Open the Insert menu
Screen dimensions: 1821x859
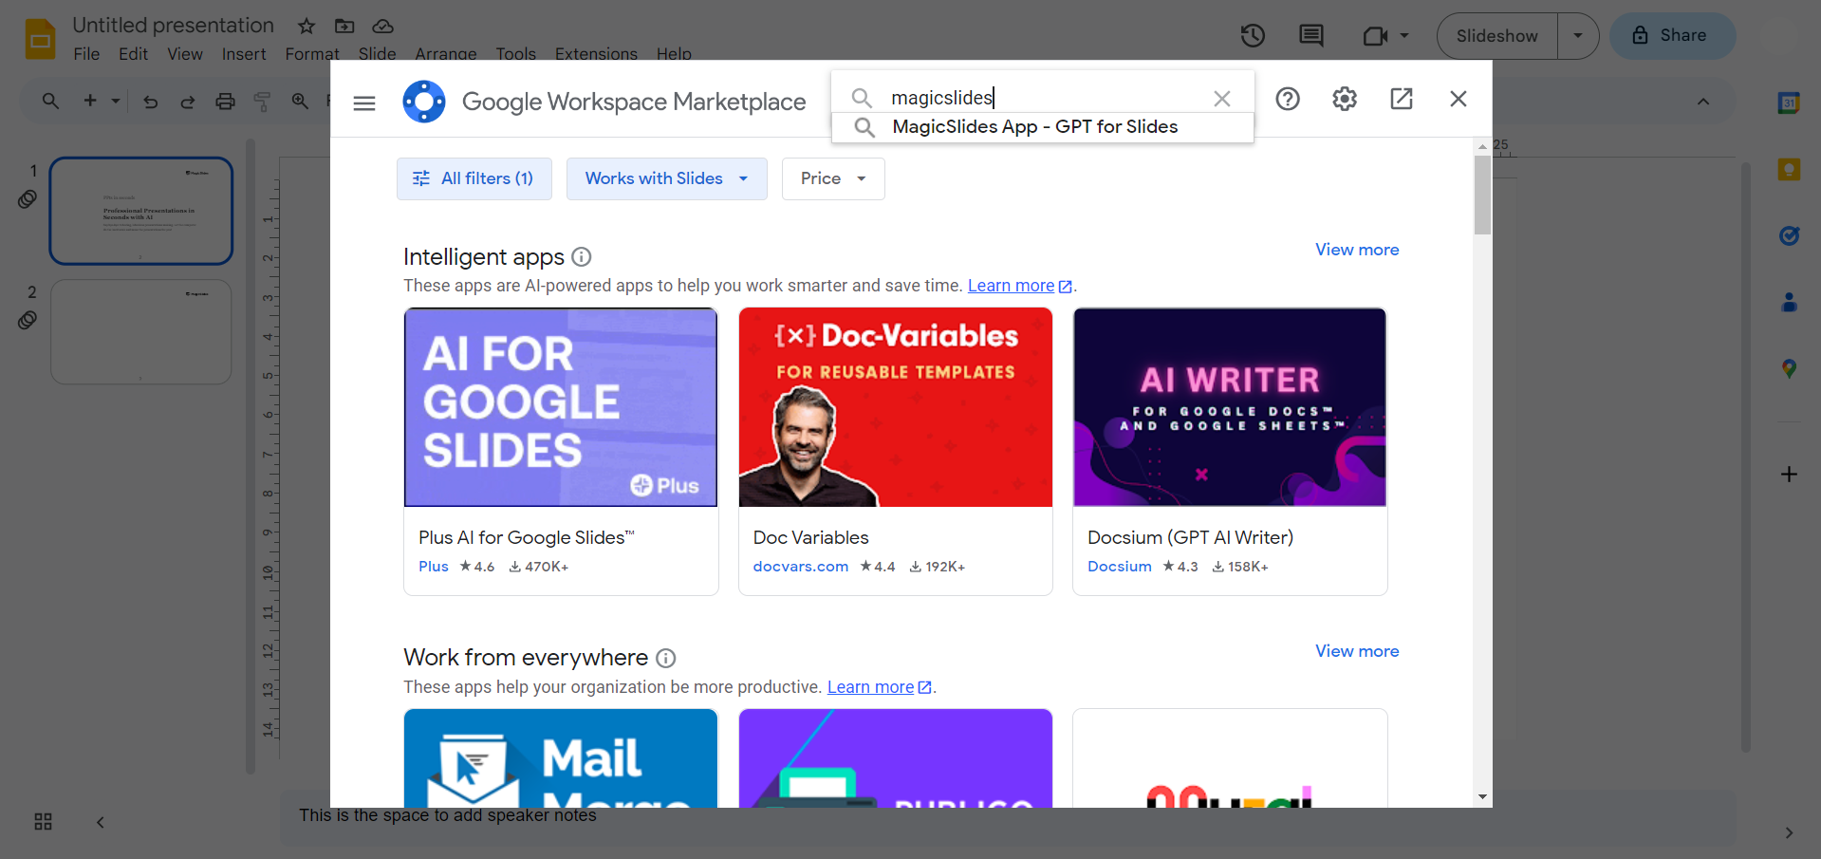pos(244,54)
